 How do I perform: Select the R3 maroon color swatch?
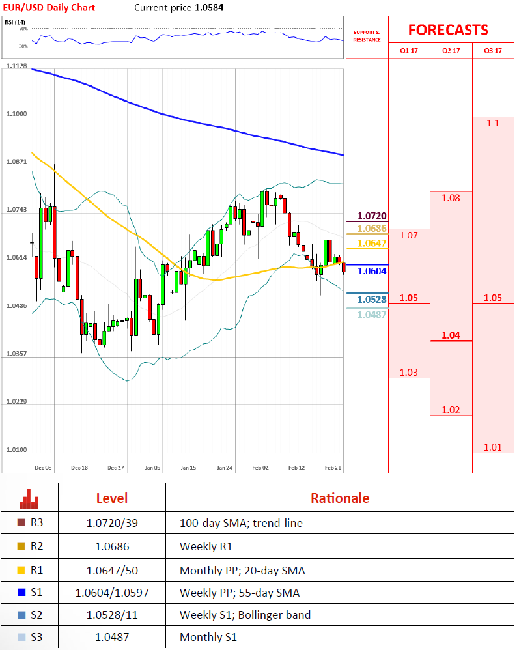point(21,523)
